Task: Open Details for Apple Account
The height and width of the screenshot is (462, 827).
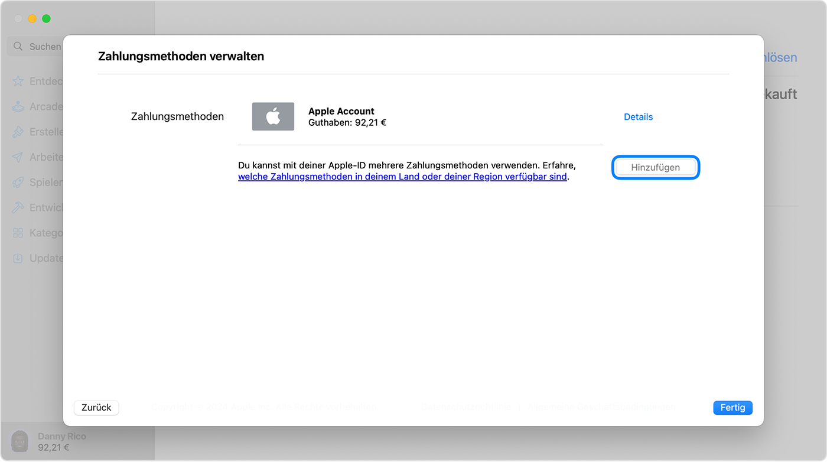Action: pos(638,117)
